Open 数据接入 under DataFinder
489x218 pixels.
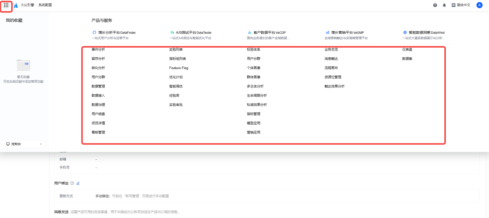click(98, 95)
